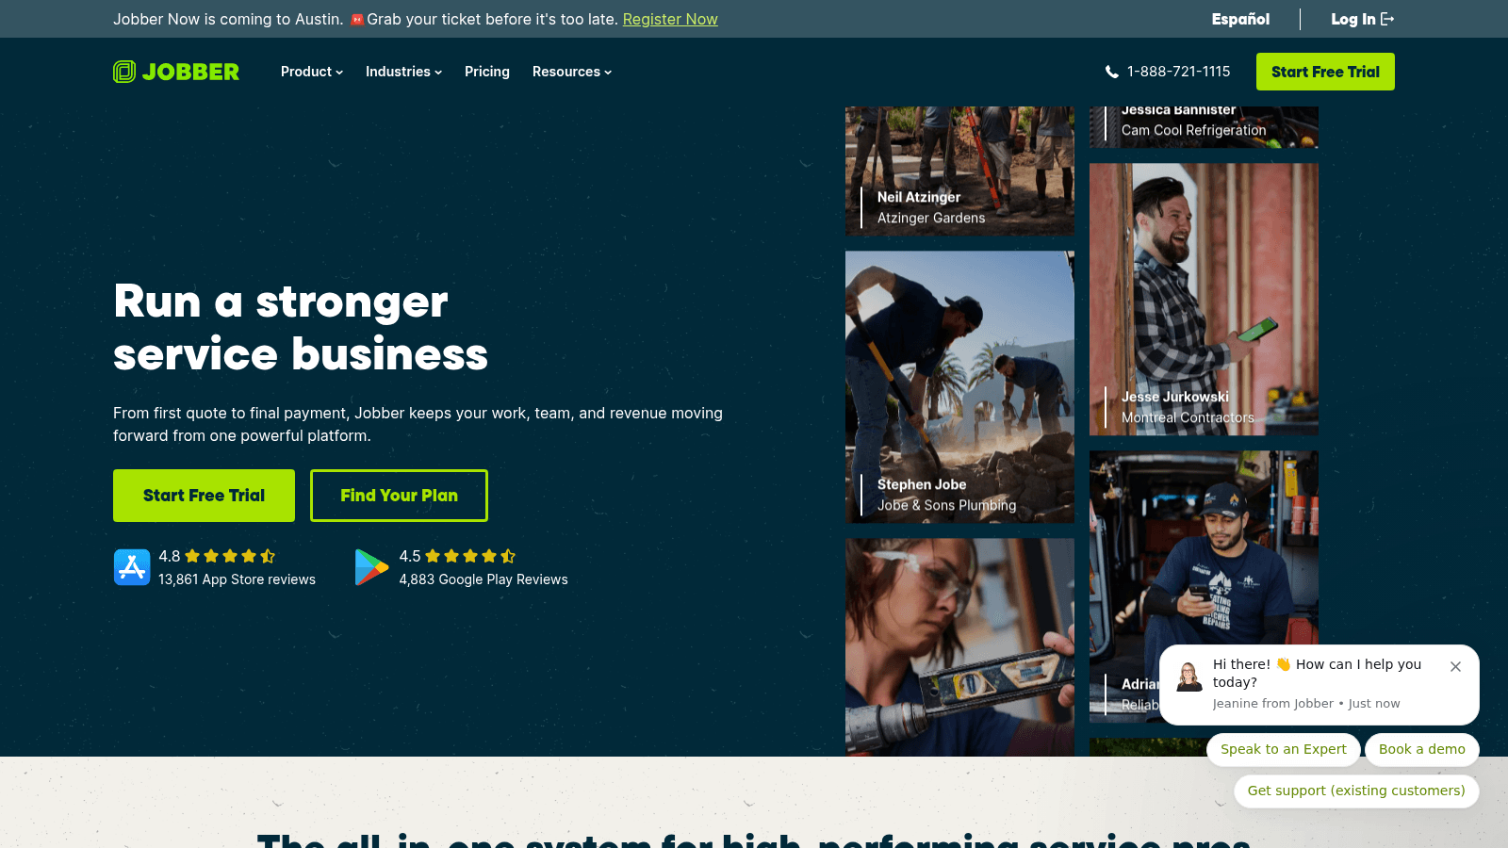Expand the Resources menu
1508x848 pixels.
(x=572, y=72)
